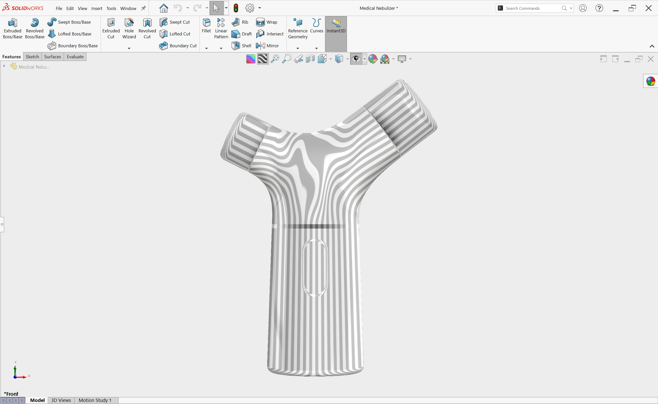Open the View Orientation dropdown arrow
The width and height of the screenshot is (658, 404).
[331, 59]
